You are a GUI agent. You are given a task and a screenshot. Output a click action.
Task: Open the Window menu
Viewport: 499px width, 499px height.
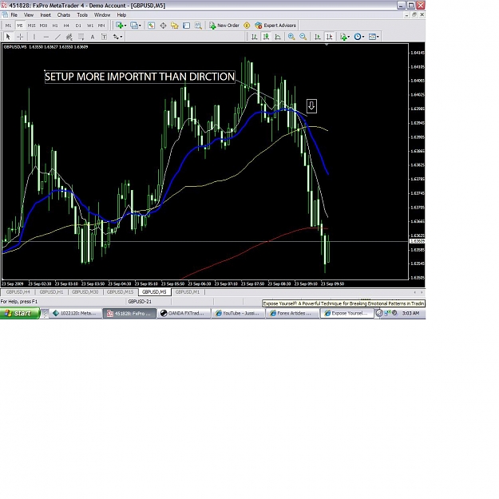coord(102,15)
